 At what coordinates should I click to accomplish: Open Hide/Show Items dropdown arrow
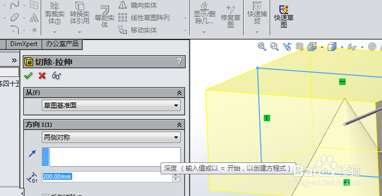362,47
